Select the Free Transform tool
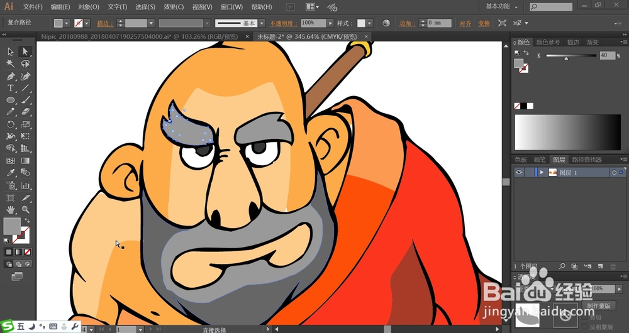Screen dimensions: 629x333 [25, 136]
